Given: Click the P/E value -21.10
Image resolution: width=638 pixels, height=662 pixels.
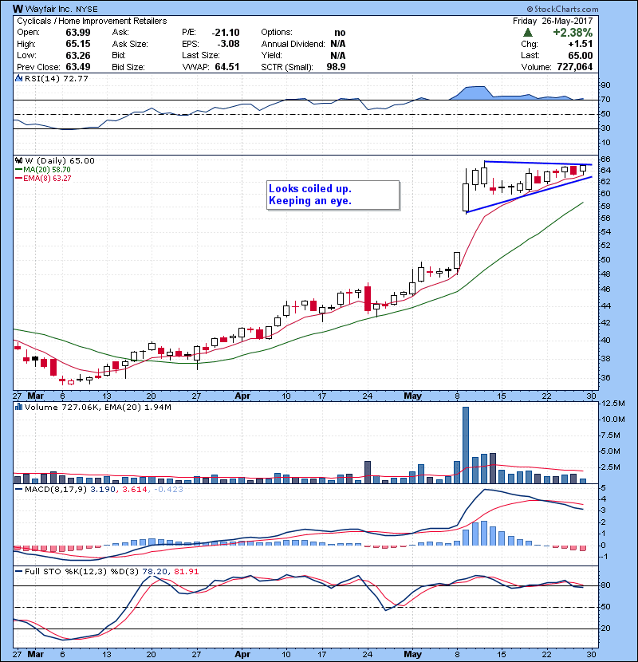Looking at the screenshot, I should (226, 33).
